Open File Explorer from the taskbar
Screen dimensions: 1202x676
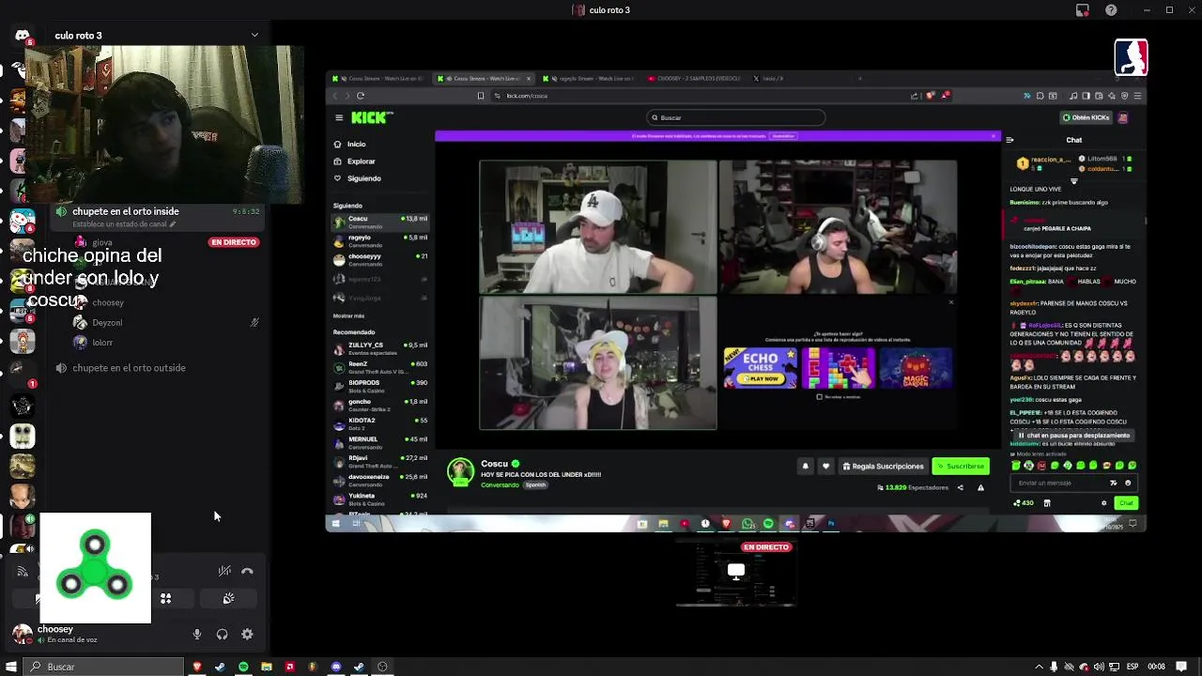point(267,667)
